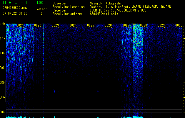185x118 pixels.
Task: Click the 0630 time marker
Action: point(179,25)
